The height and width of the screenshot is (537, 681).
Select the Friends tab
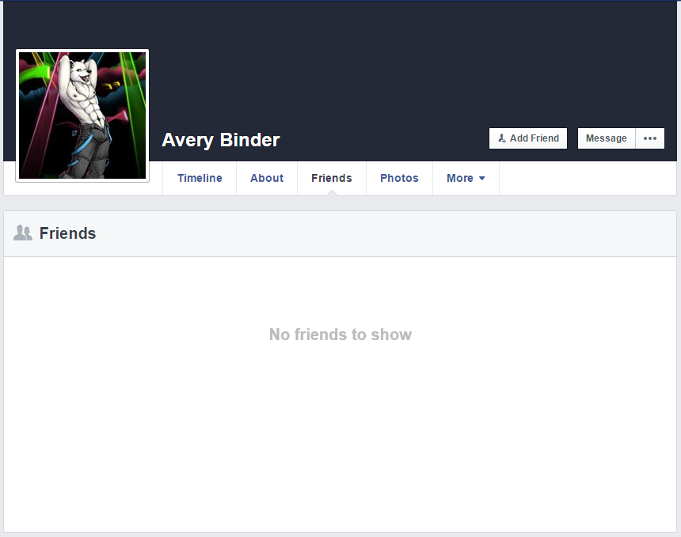[x=332, y=178]
